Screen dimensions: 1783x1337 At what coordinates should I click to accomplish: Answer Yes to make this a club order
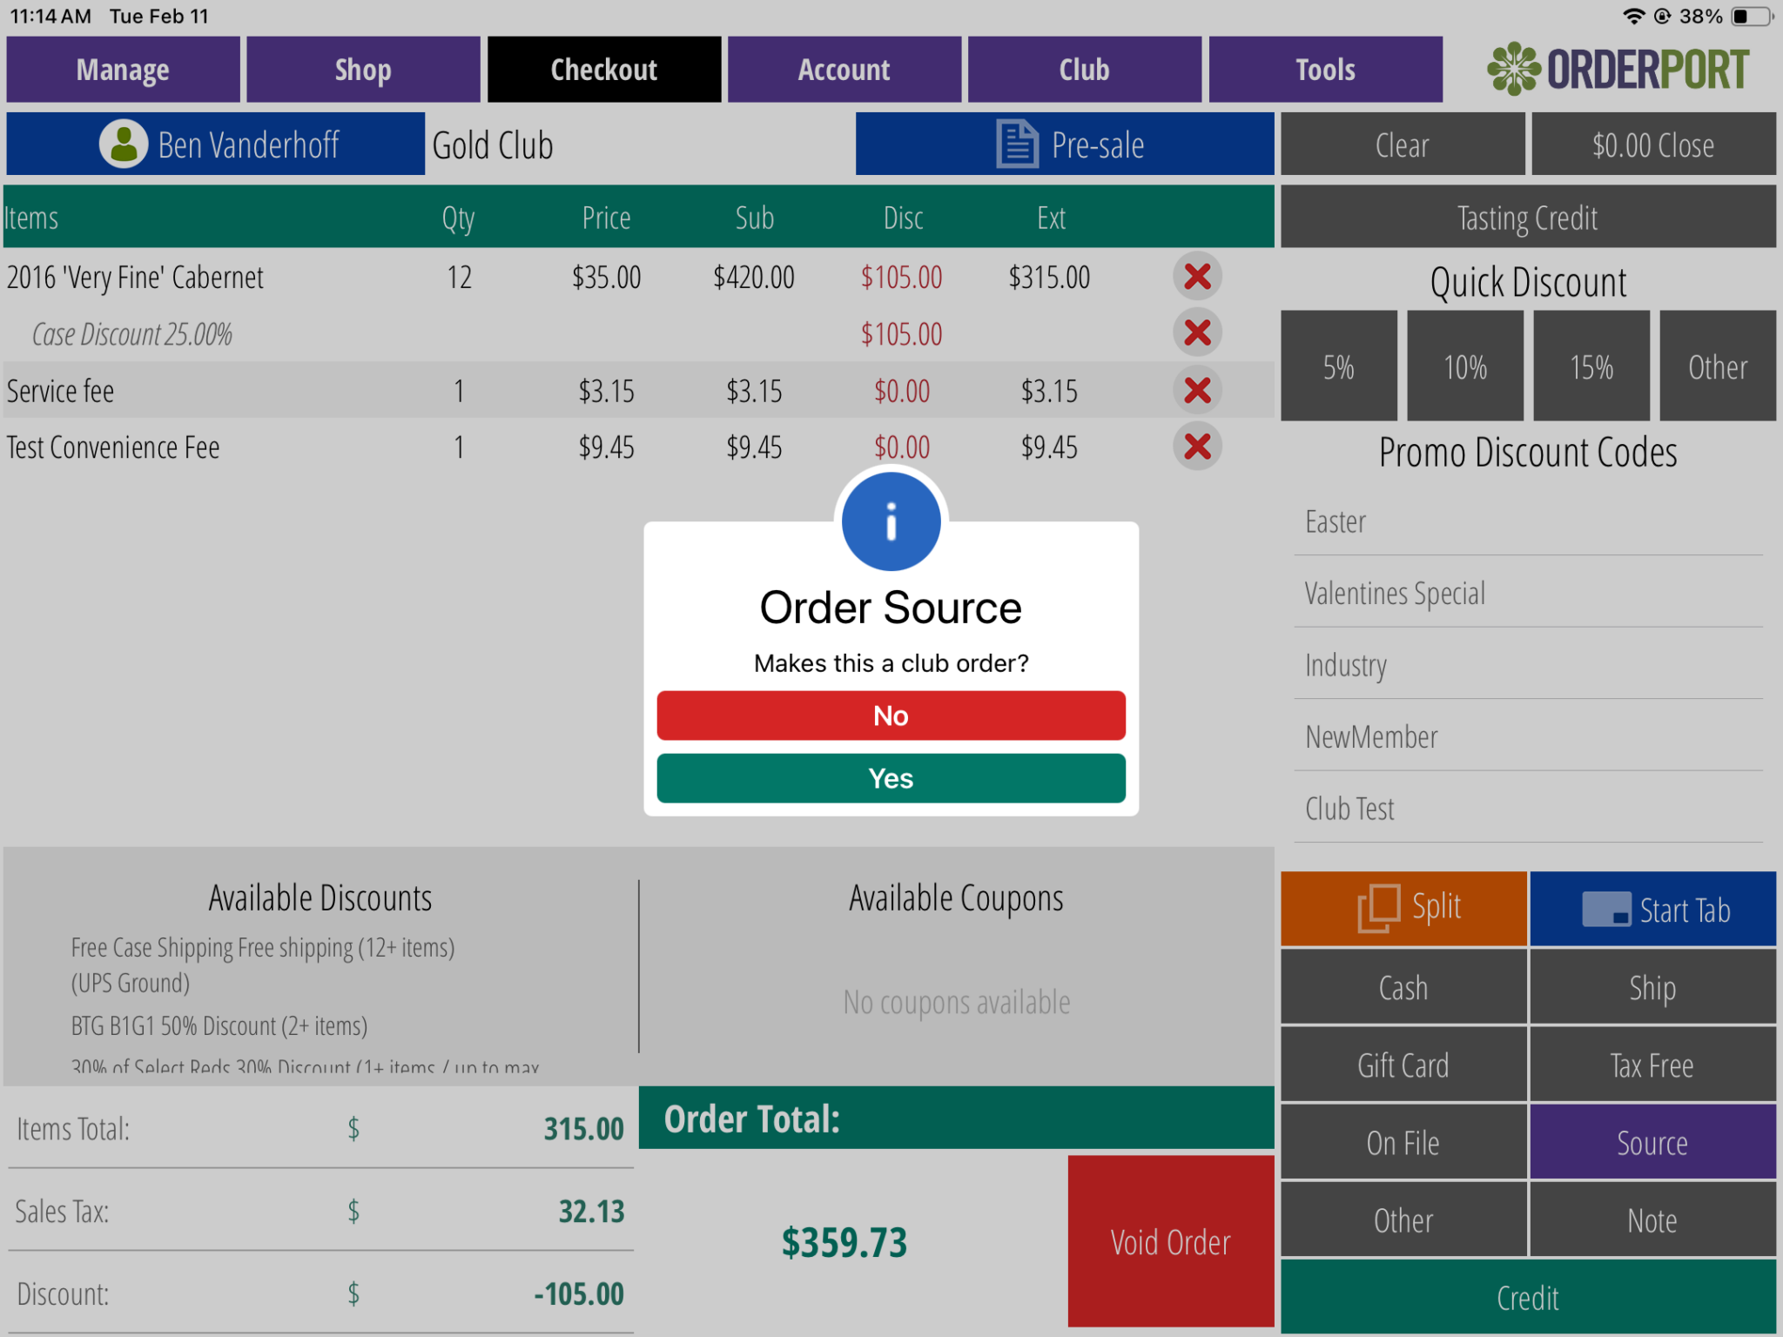(x=890, y=778)
